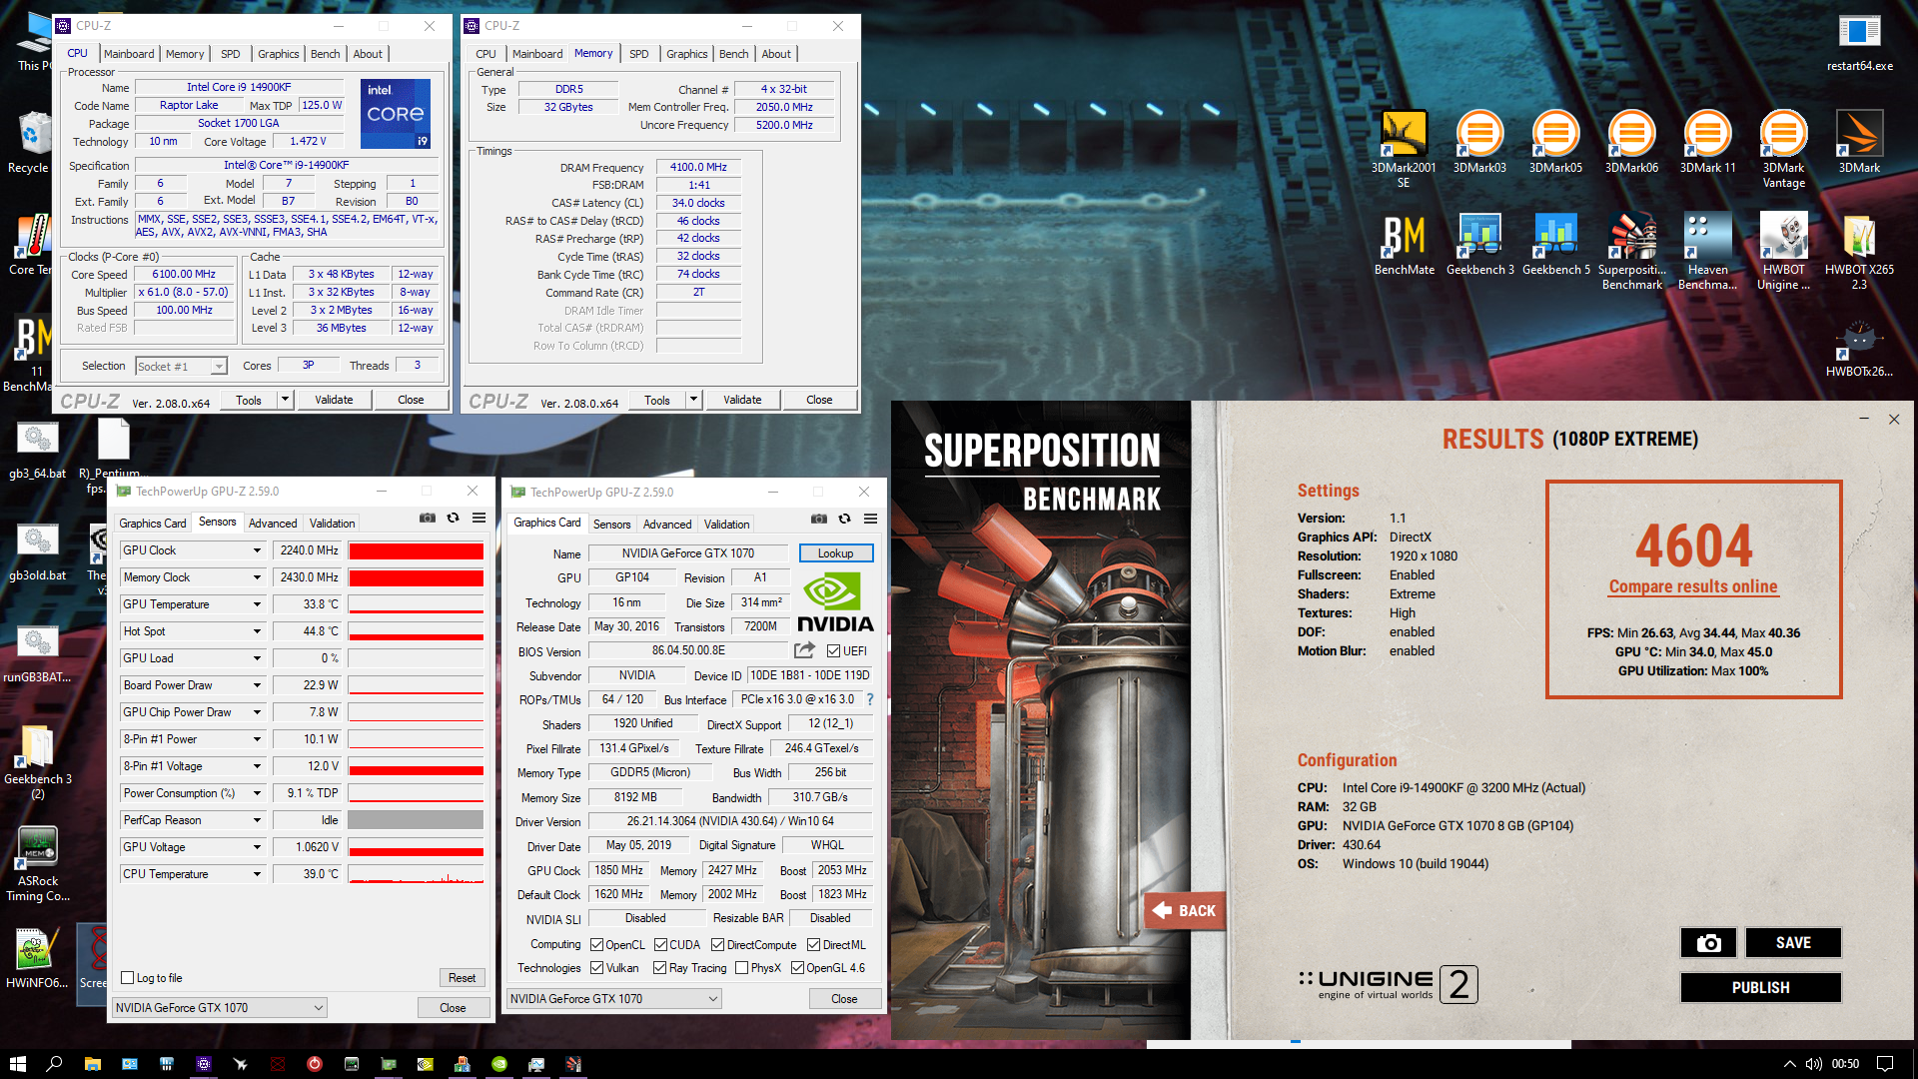Enable Log to file checkbox

[x=128, y=978]
